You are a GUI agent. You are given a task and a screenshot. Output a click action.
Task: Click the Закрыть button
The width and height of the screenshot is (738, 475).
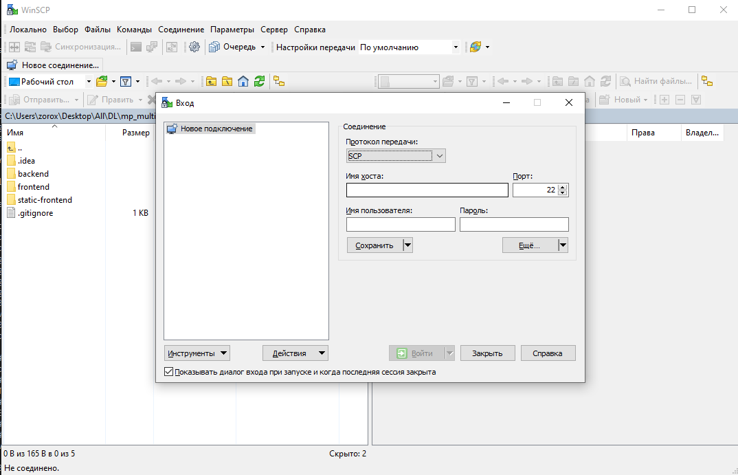(x=487, y=353)
